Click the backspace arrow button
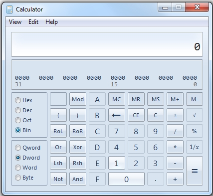Image resolution: width=213 pixels, height=196 pixels. point(117,115)
